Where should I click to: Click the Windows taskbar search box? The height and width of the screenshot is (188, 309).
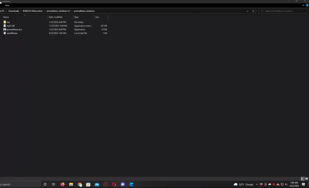point(20,185)
